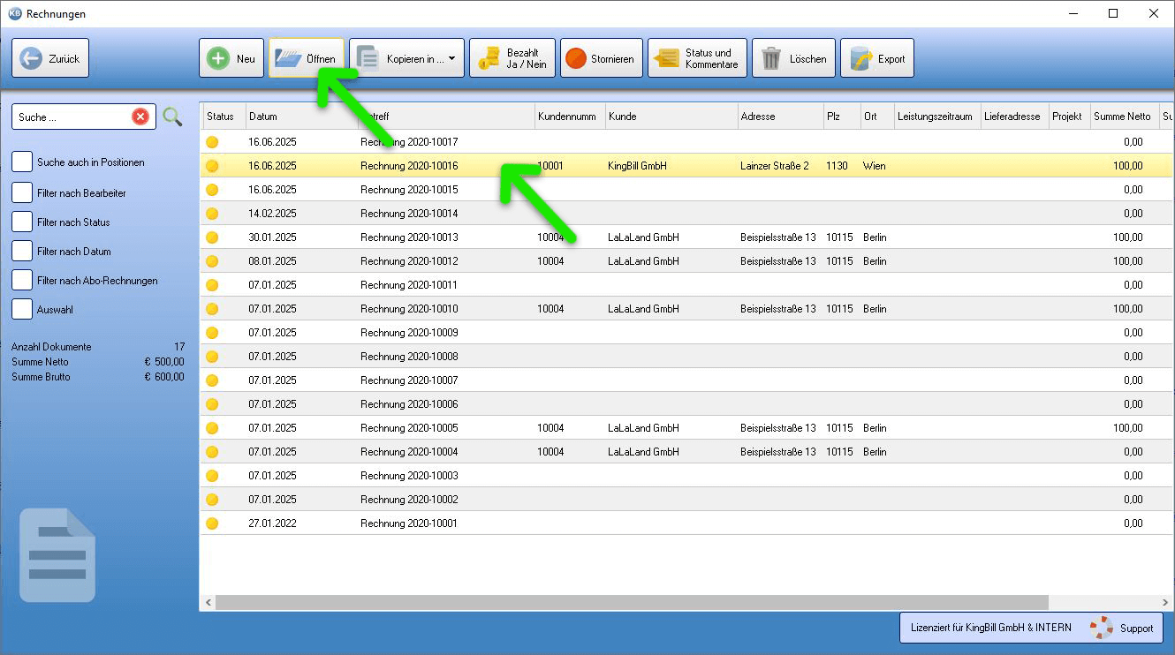
Task: Enable Suche auch in Positionen checkbox
Action: pyautogui.click(x=22, y=162)
